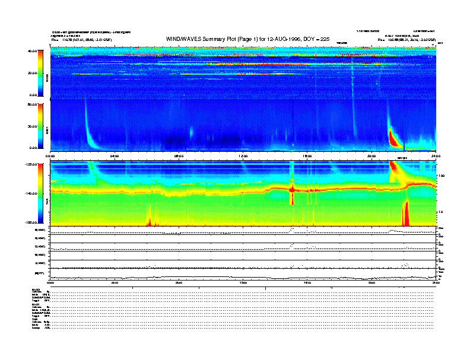Click the TNR vertical axis label
This screenshot has width=470, height=363.
[x=47, y=202]
